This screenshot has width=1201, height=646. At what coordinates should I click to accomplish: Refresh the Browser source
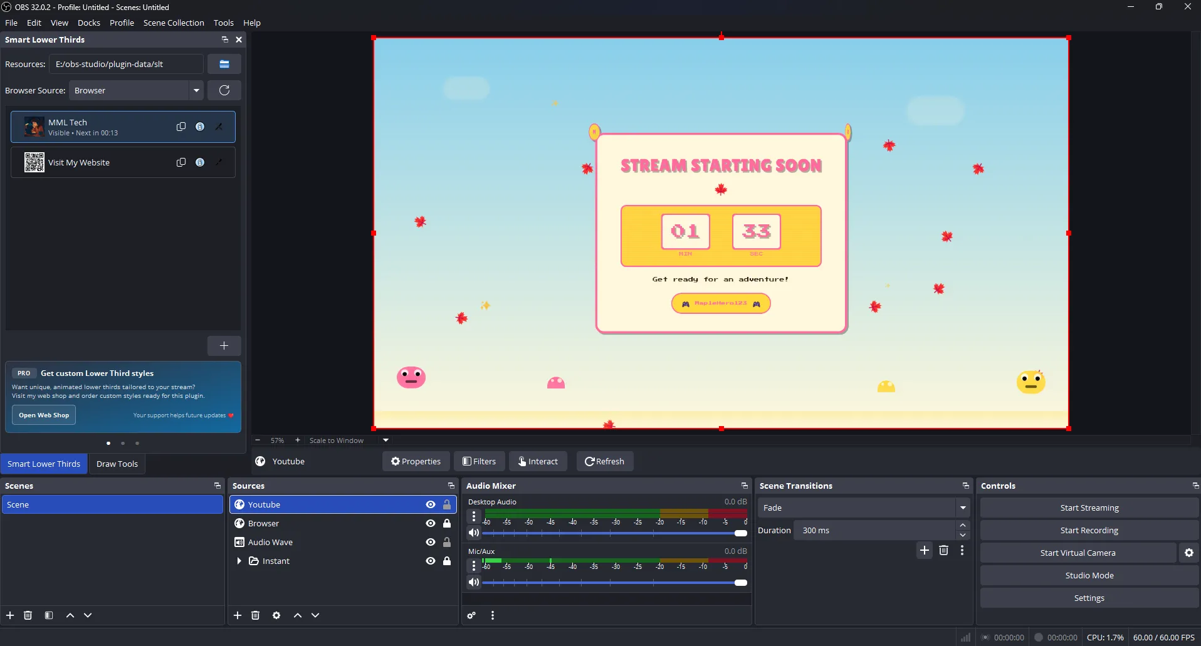click(x=224, y=90)
